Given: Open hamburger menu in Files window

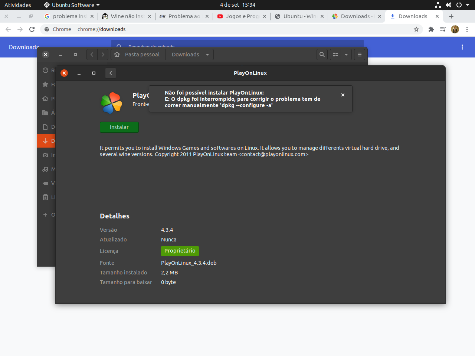Looking at the screenshot, I should (360, 55).
